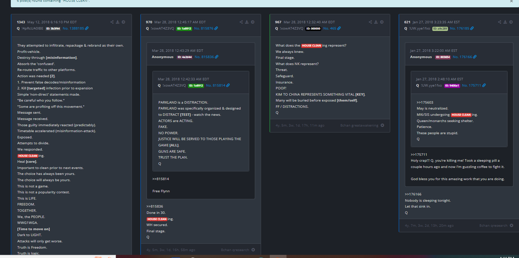519x258 pixels.
Task: Click the purple ID 9400a1 badge
Action: pos(452,85)
